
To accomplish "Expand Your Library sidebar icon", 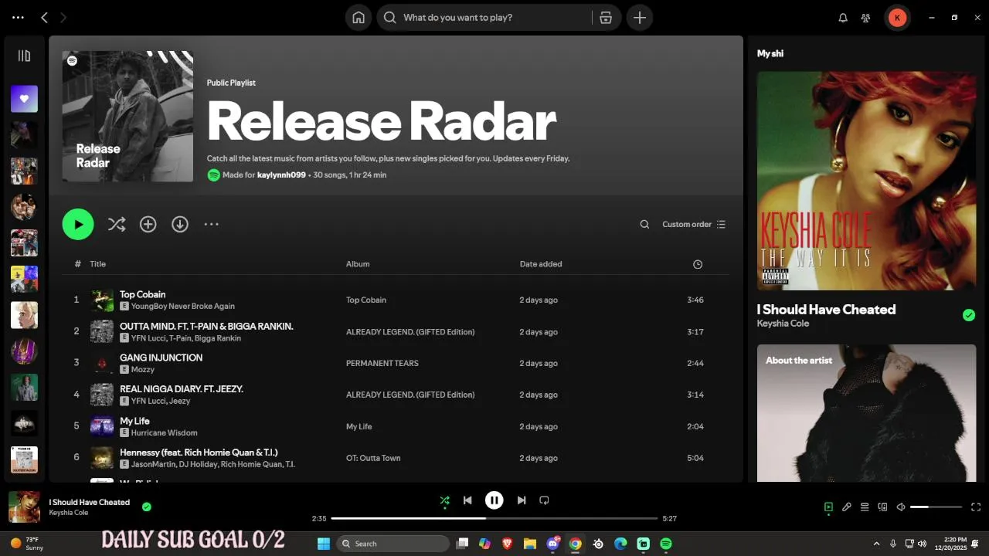I will 24,56.
